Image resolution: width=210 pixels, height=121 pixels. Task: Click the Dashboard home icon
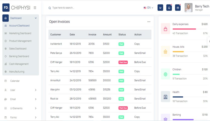pyautogui.click(x=6, y=18)
